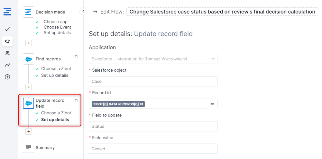Select Choose a Zibot under Find records
The image size is (322, 159).
point(56,69)
